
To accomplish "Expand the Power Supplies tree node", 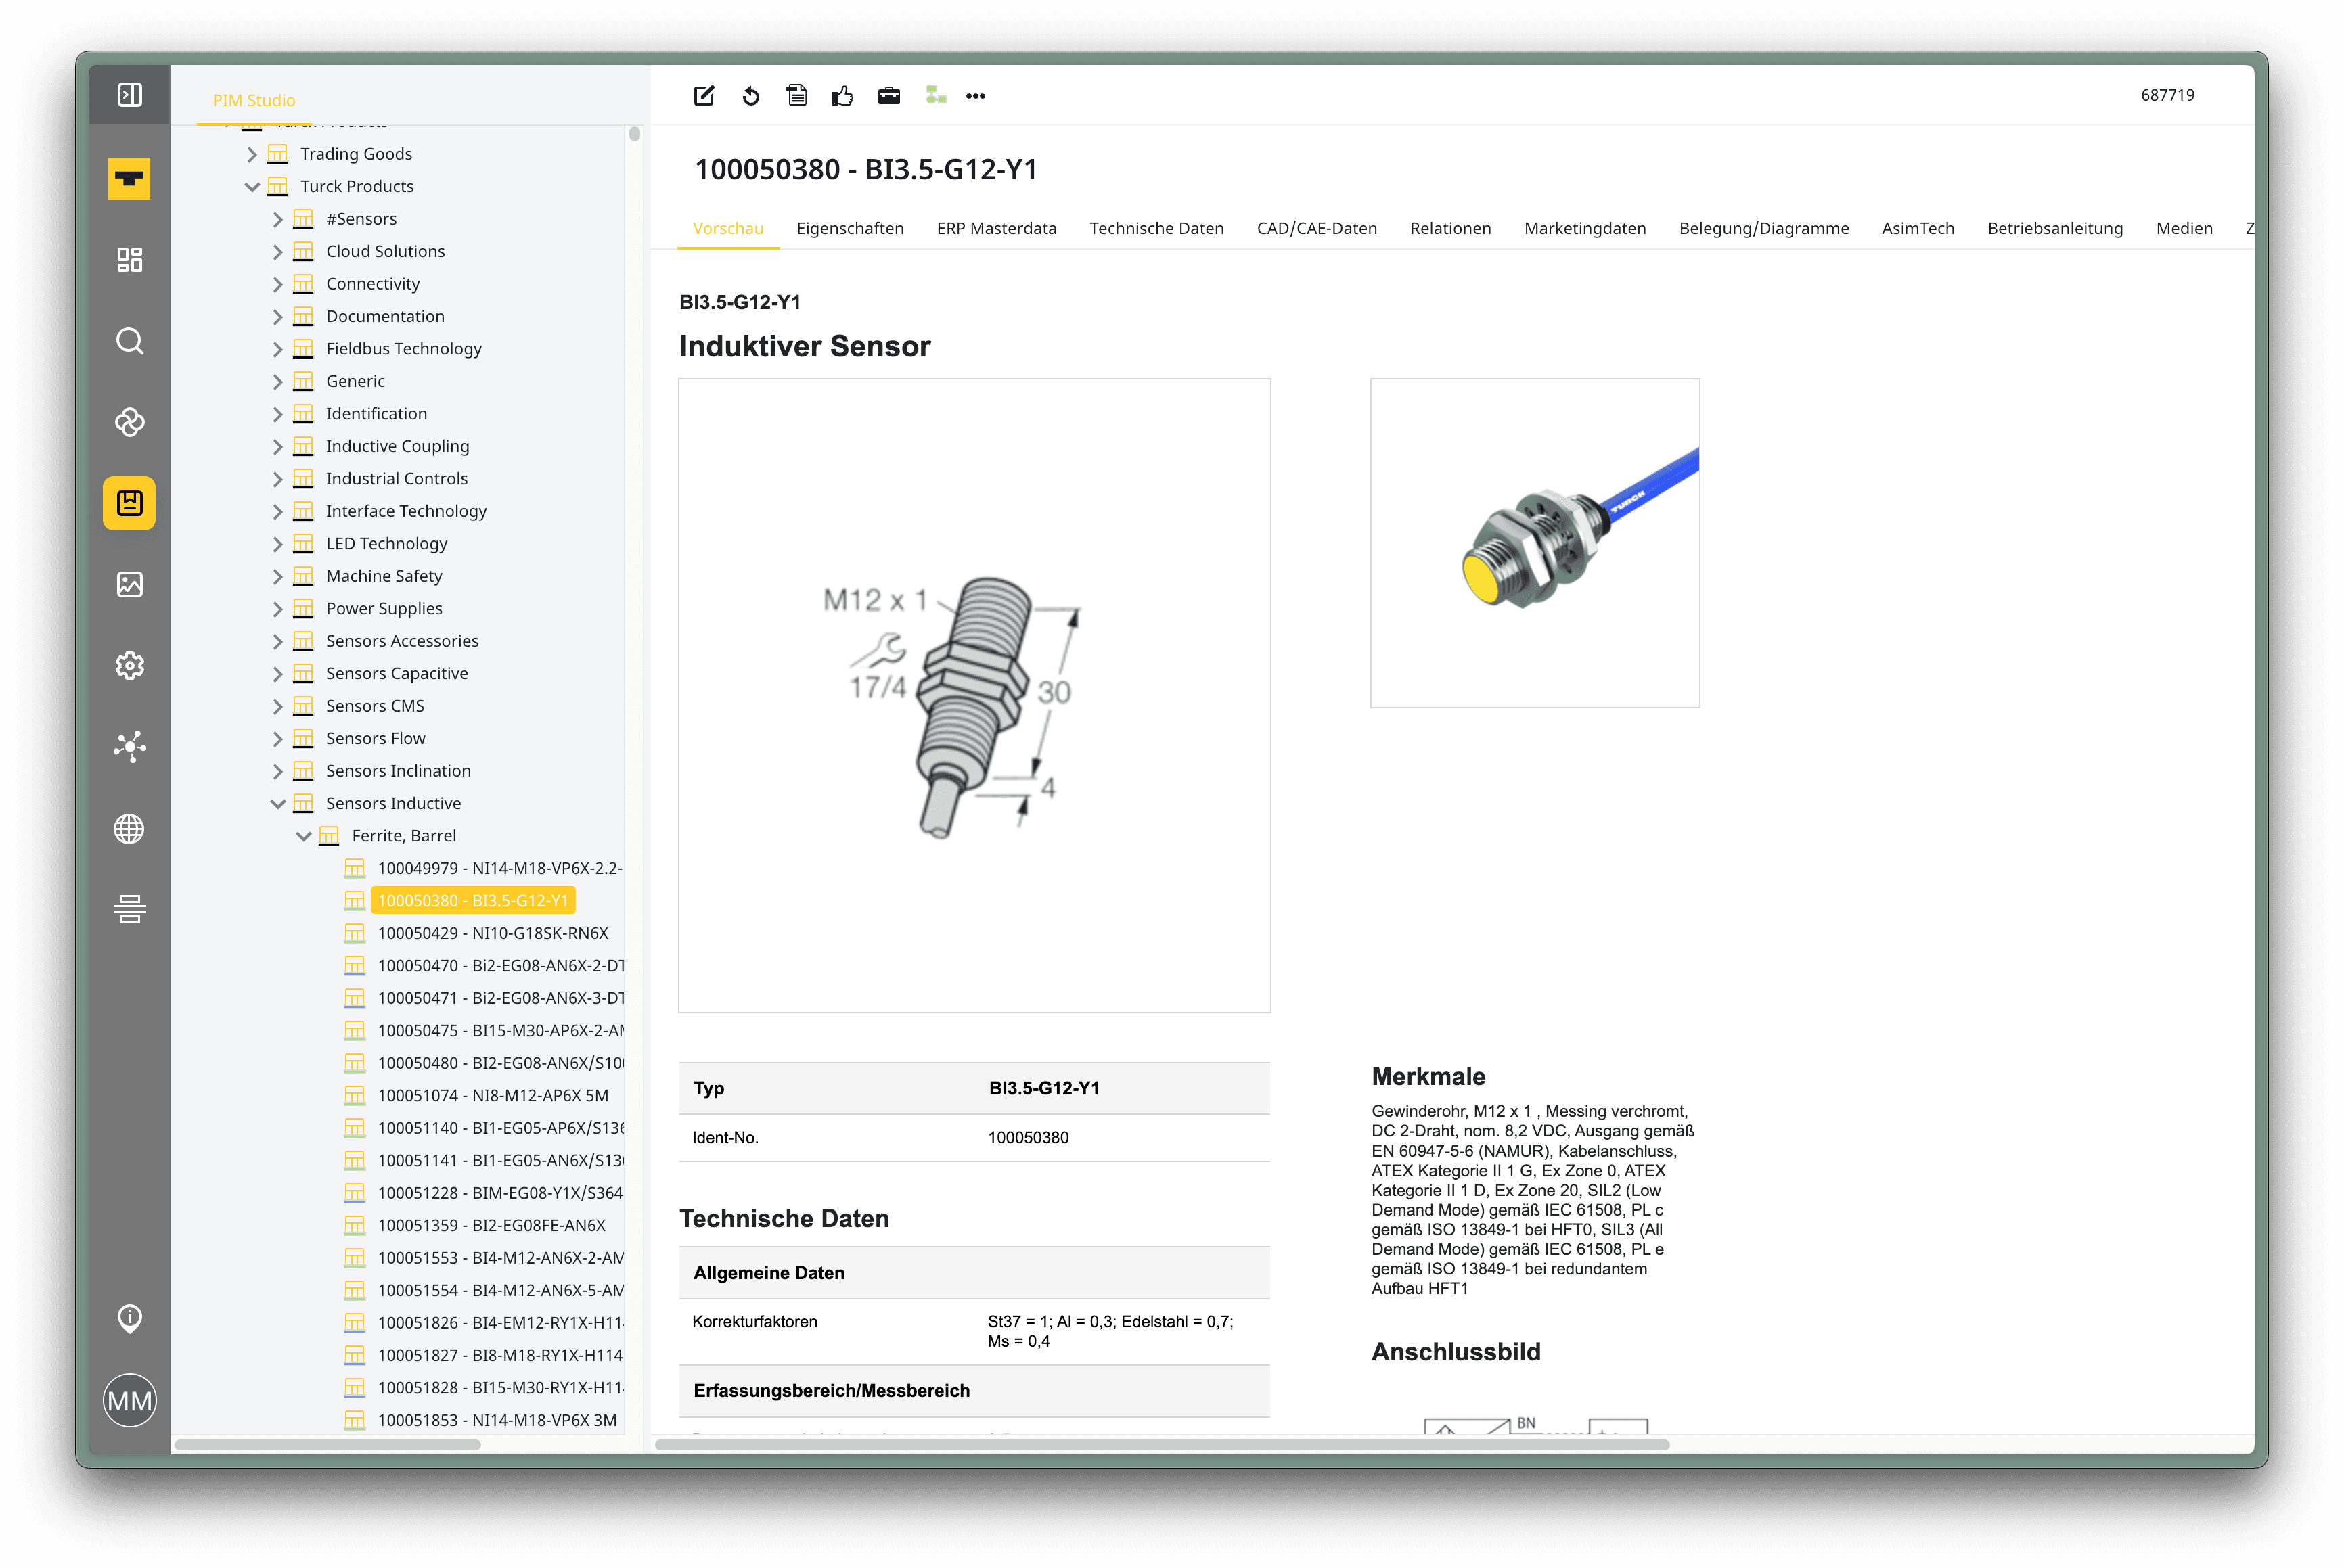I will [x=278, y=608].
